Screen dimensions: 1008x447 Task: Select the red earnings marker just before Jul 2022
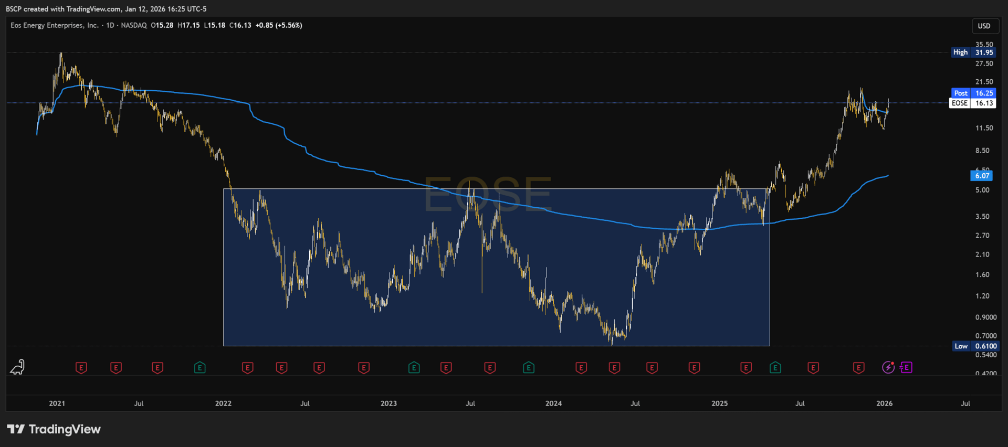click(281, 368)
